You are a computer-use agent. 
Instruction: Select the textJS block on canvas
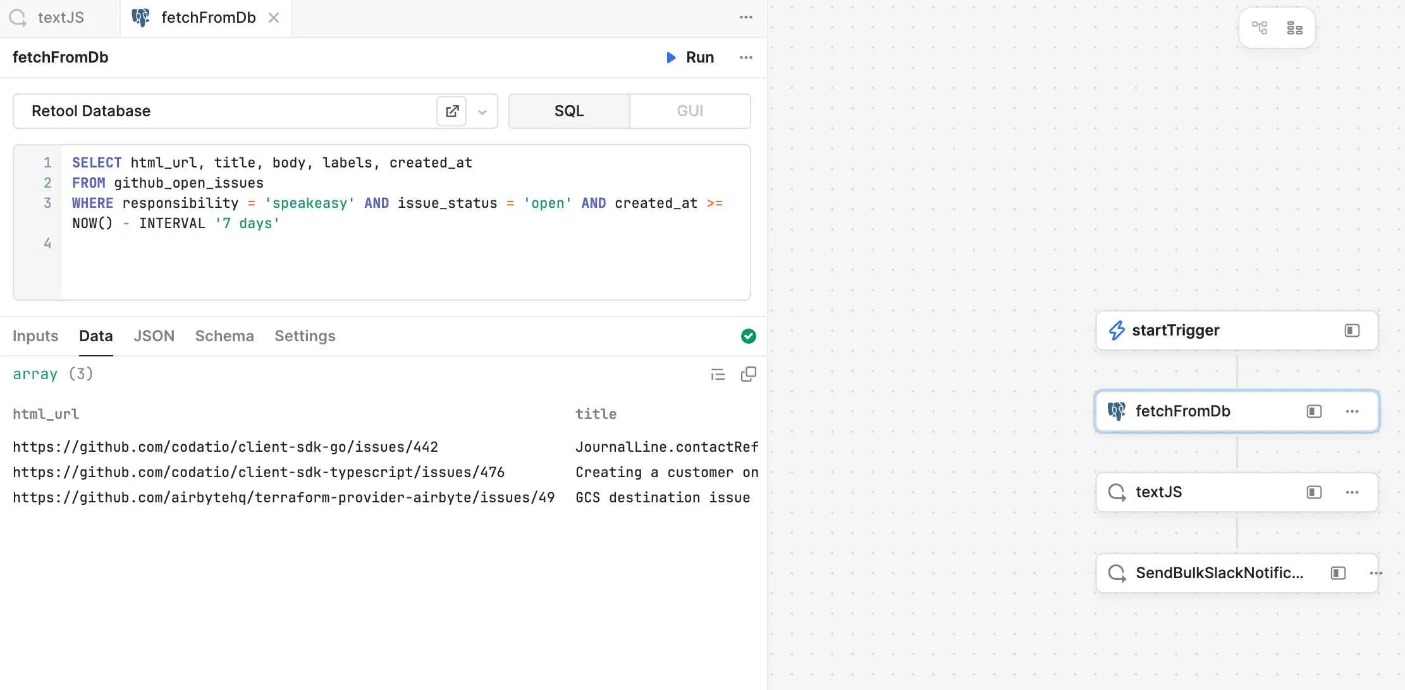pyautogui.click(x=1237, y=492)
